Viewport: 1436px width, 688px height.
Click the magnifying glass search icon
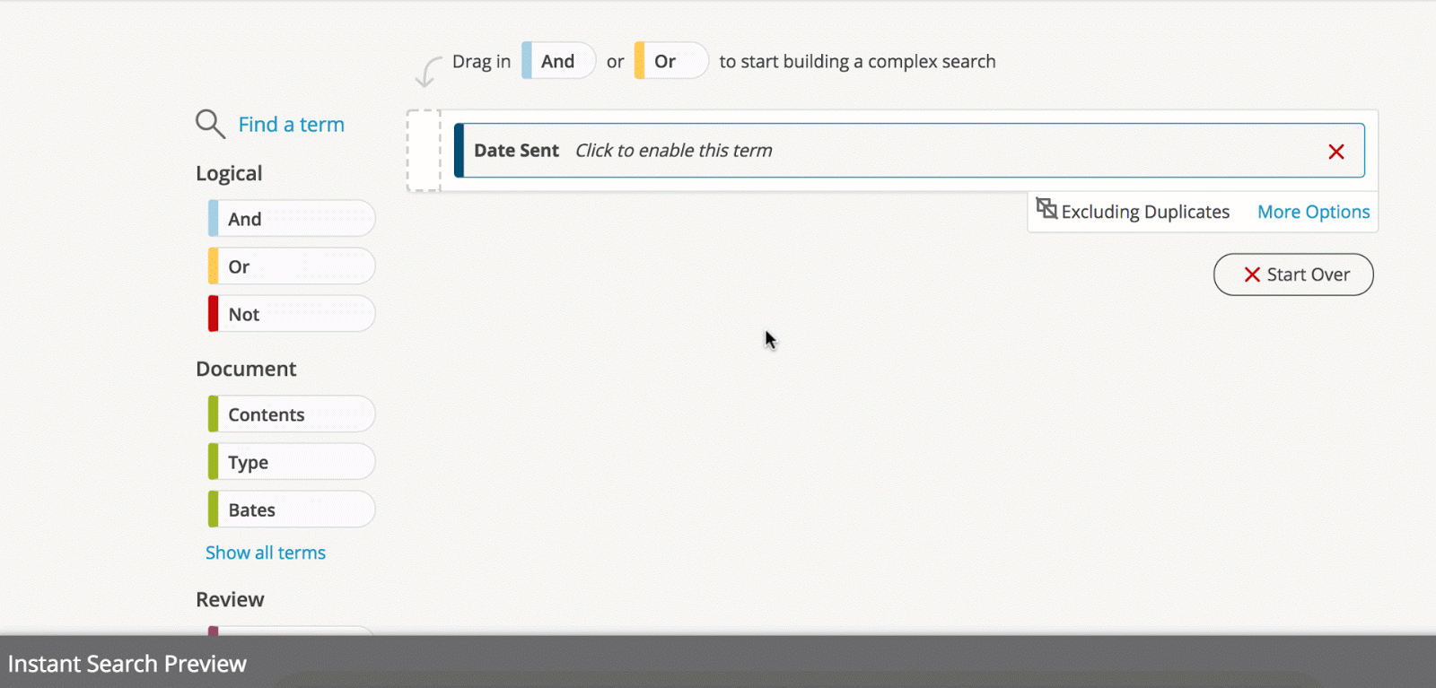coord(210,124)
